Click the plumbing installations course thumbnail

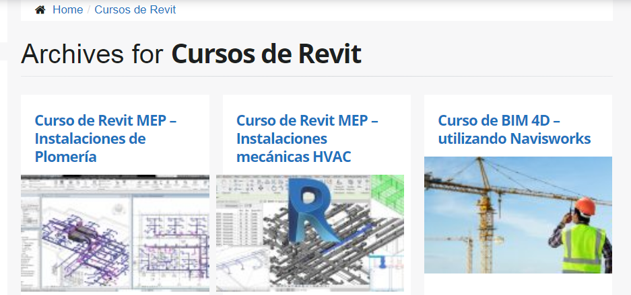pos(115,233)
